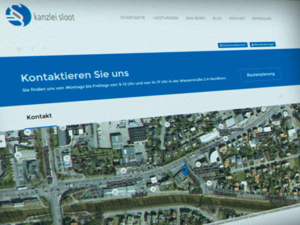Open the kanzlei sloot logo homepage link
300x225 pixels.
tap(40, 15)
